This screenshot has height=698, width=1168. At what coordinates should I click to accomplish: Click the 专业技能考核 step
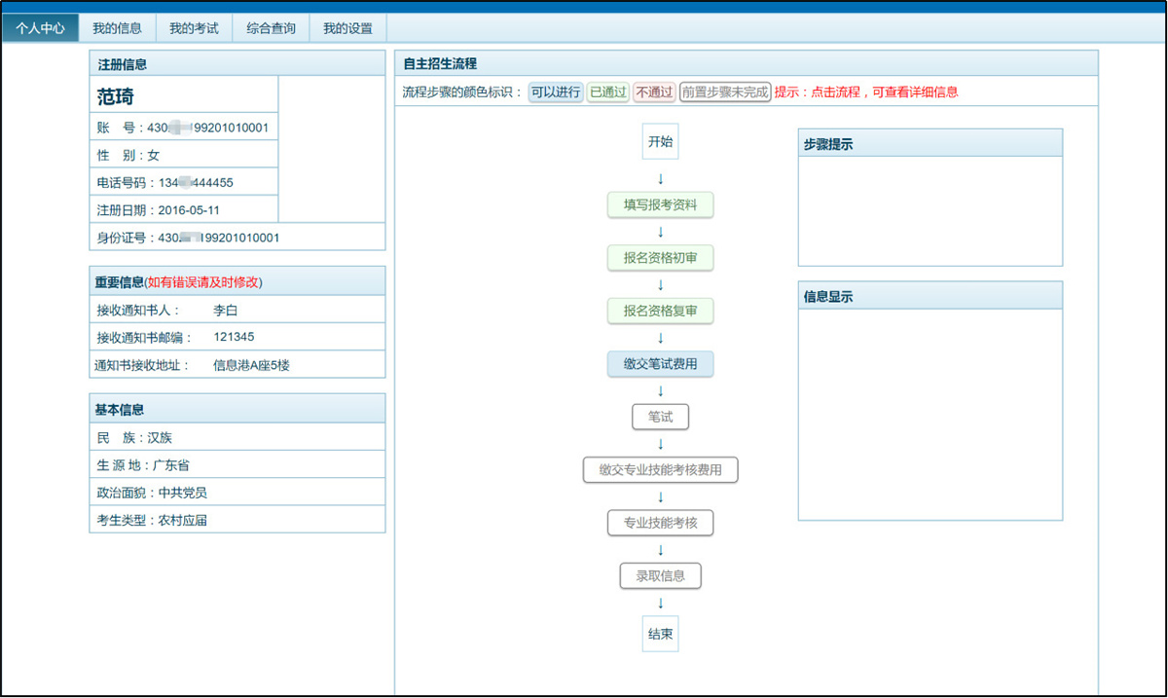pyautogui.click(x=660, y=523)
